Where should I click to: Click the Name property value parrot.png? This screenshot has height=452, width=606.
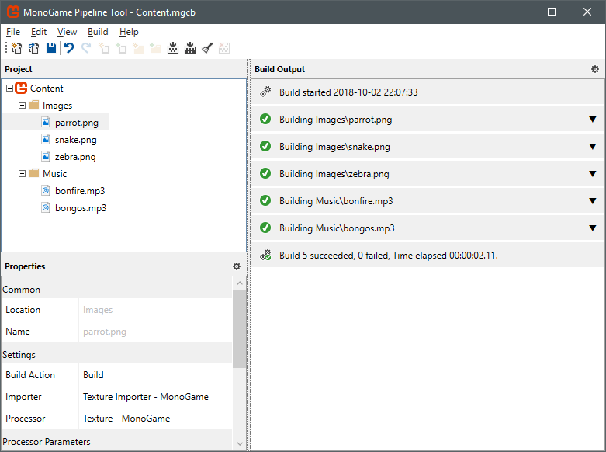coord(104,332)
